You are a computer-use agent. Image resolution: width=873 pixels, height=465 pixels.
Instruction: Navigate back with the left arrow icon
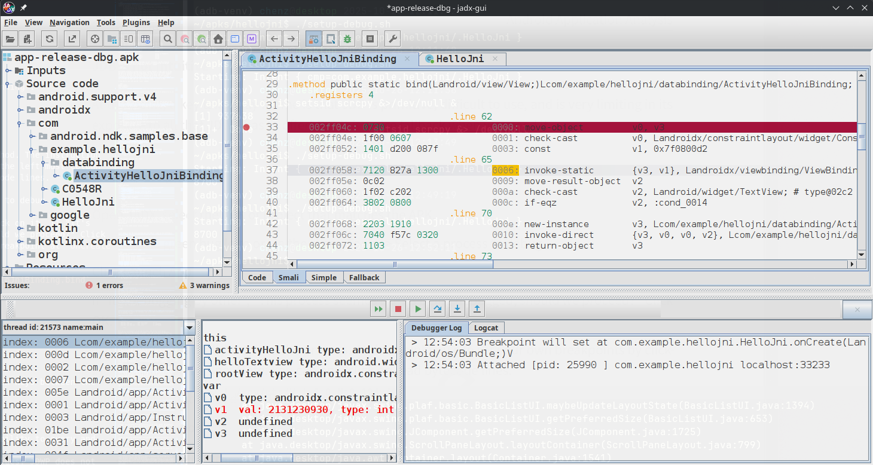[274, 39]
